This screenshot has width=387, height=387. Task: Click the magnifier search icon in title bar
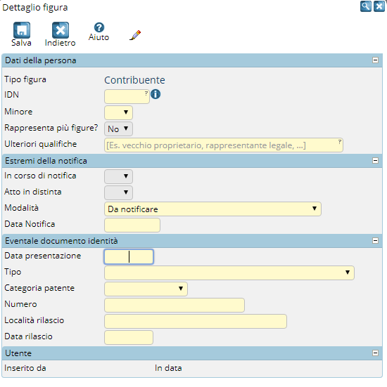[x=366, y=6]
